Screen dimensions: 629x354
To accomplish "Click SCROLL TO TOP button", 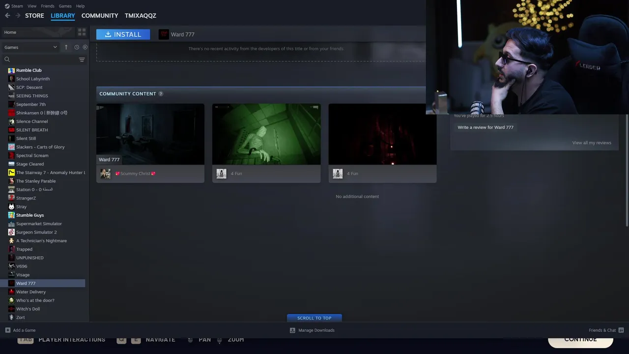I will 314,318.
